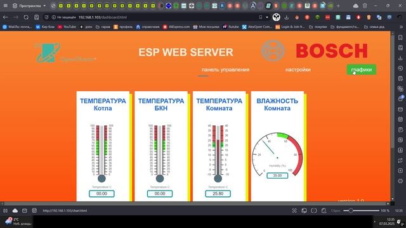Switch to the настройки tab
406x228 pixels.
coord(298,70)
